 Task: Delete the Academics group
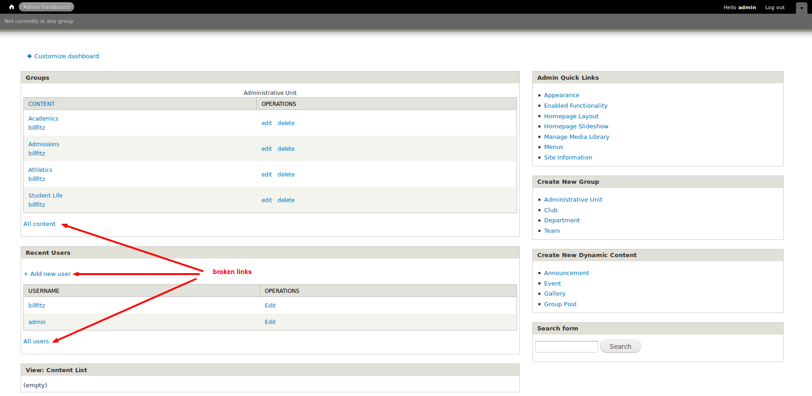(286, 123)
